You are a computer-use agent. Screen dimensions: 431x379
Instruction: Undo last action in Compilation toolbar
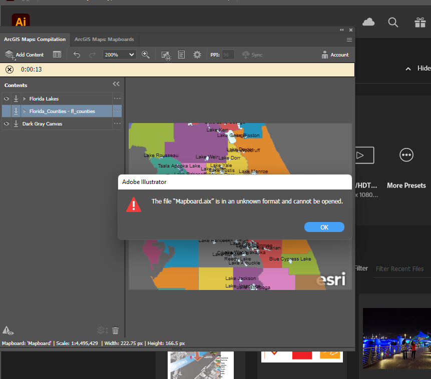pos(77,54)
